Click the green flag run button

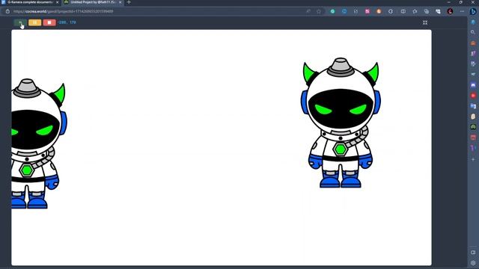pos(20,22)
